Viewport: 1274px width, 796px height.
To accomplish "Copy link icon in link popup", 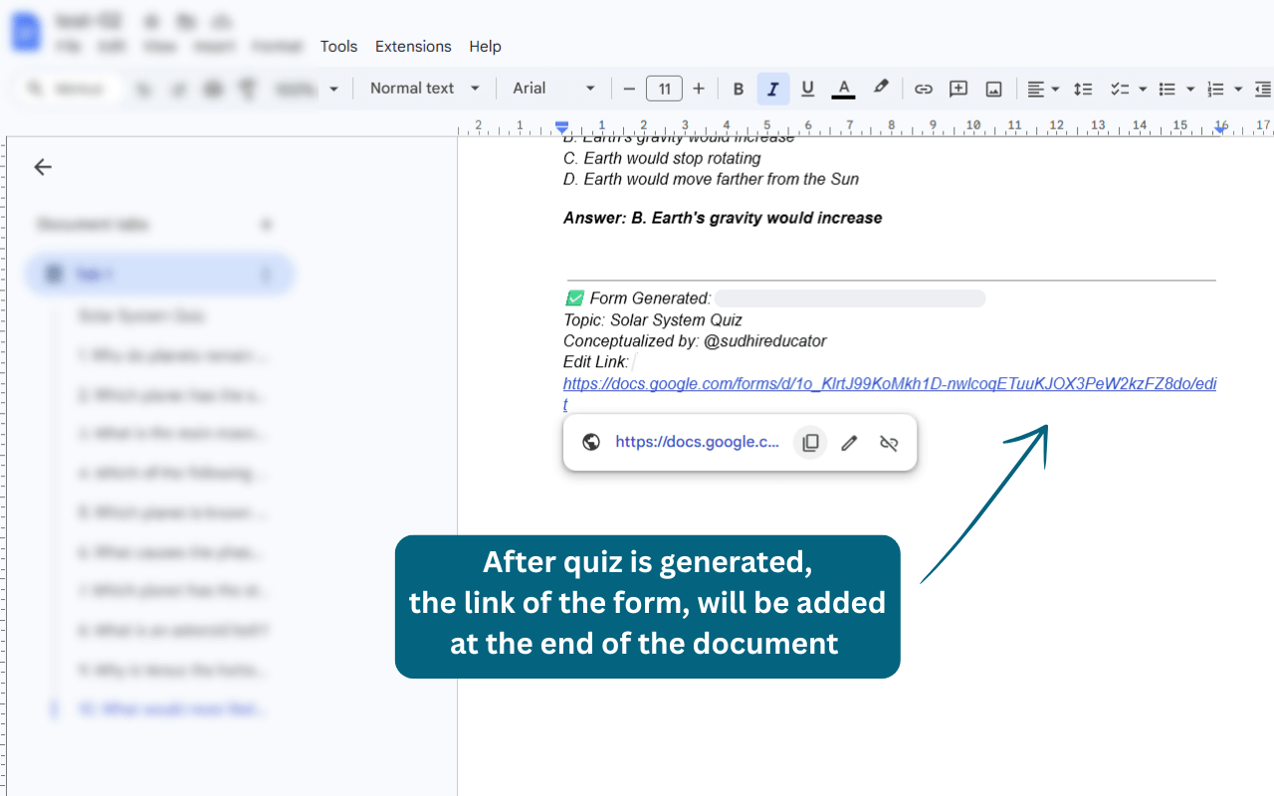I will (x=810, y=443).
